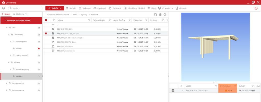261x102 pixels.
Task: Expand the Modely a výkresy folder
Action: pyautogui.click(x=11, y=69)
